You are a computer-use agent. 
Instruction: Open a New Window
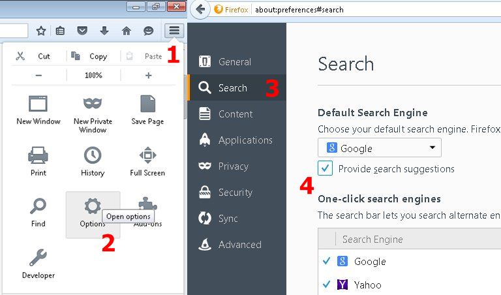[x=38, y=110]
